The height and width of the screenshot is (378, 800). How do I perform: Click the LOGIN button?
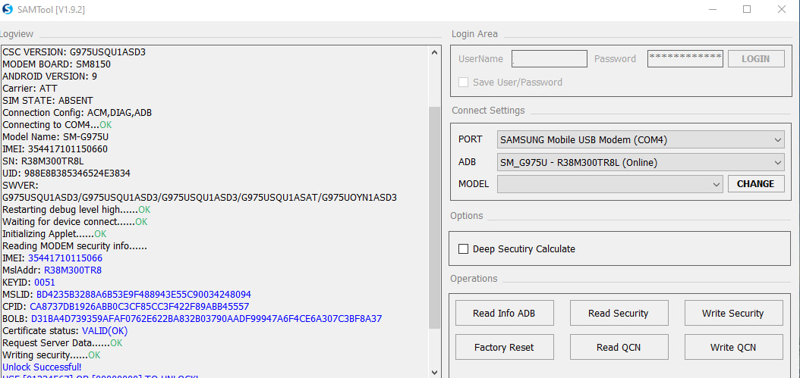pyautogui.click(x=756, y=58)
